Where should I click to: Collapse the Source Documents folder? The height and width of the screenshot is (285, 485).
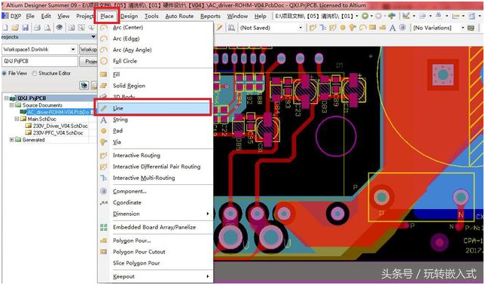coord(12,105)
